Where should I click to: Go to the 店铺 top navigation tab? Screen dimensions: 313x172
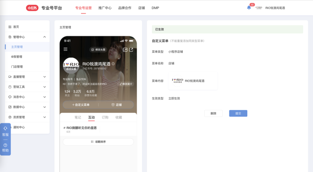pyautogui.click(x=142, y=8)
